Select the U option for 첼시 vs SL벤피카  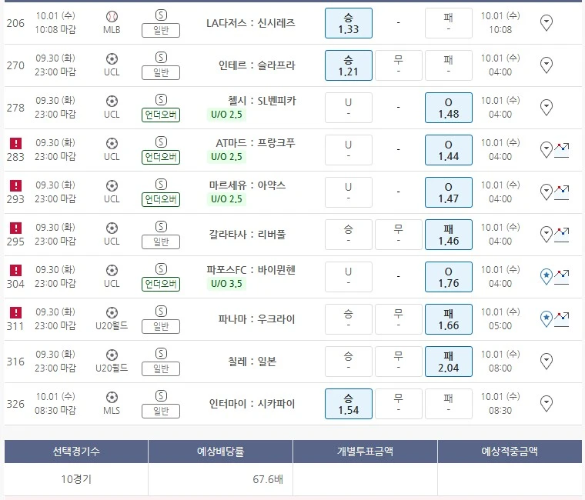pos(349,108)
